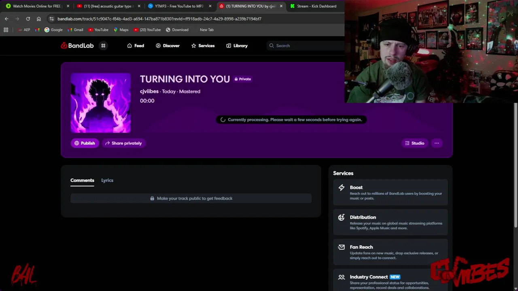Viewport: 518px width, 291px height.
Task: Click the browser back arrow
Action: point(6,19)
